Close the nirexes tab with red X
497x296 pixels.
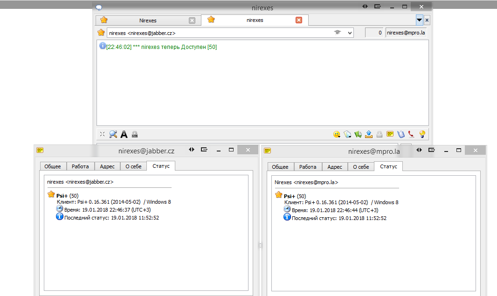[x=299, y=21]
